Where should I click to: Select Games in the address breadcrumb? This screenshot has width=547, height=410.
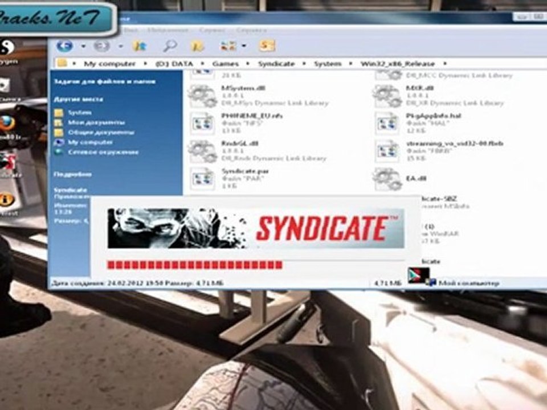click(x=226, y=64)
